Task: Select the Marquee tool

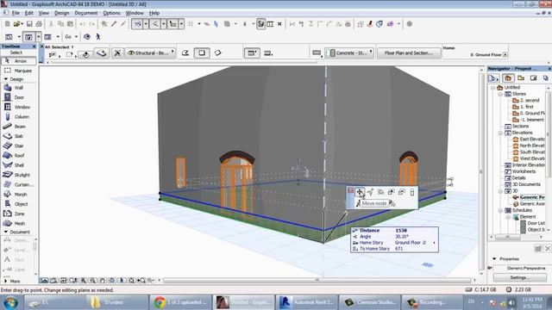Action: click(x=18, y=71)
